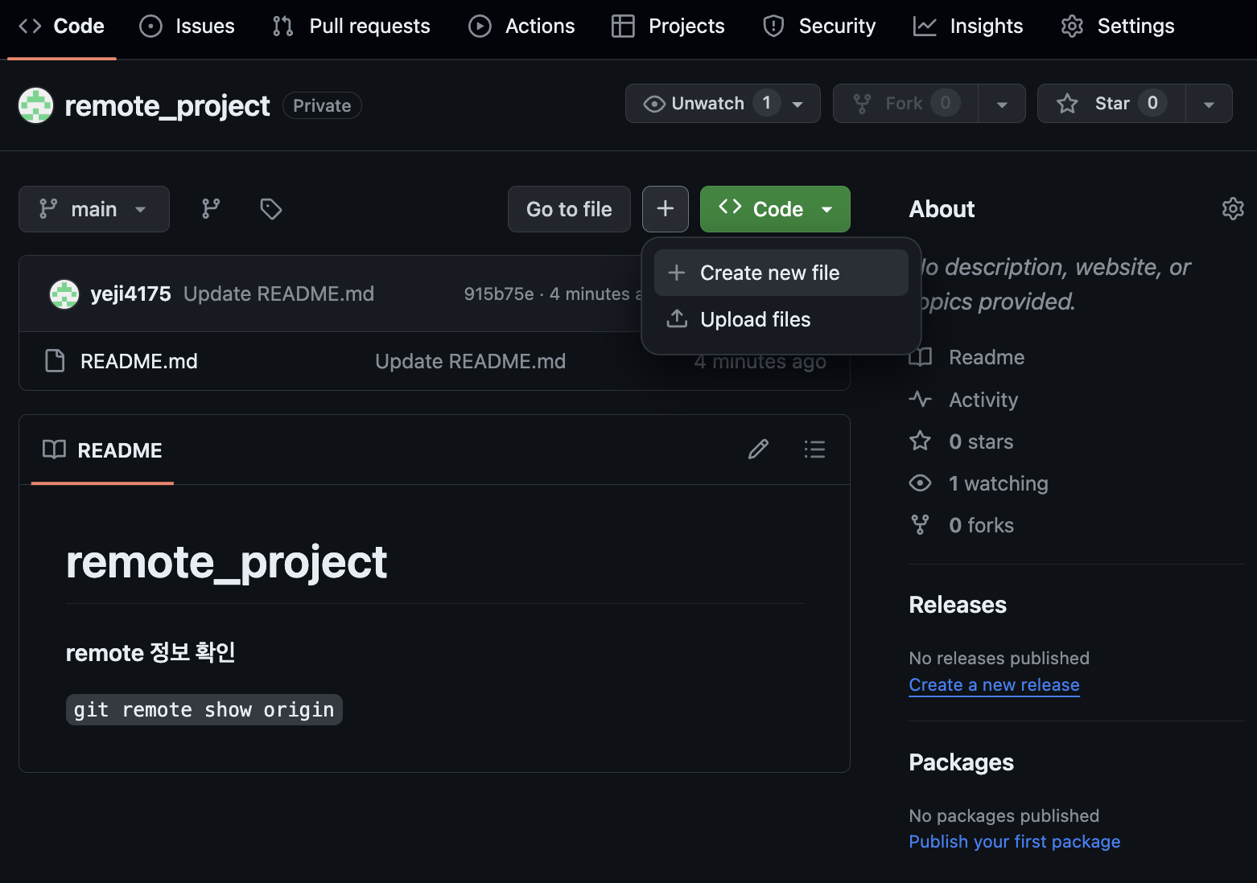Open latest commit message Update README.md in header row
Viewport: 1257px width, 883px height.
click(x=278, y=294)
